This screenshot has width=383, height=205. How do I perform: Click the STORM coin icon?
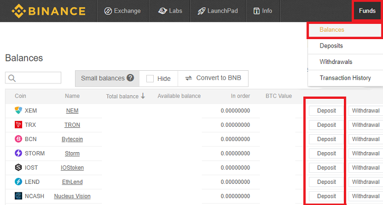(18, 153)
